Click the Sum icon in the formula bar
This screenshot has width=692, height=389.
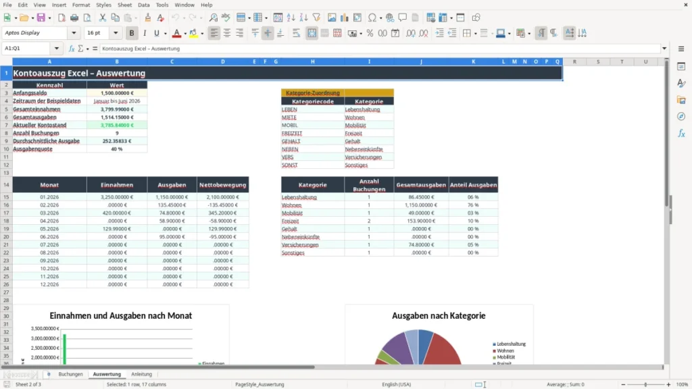click(x=81, y=49)
